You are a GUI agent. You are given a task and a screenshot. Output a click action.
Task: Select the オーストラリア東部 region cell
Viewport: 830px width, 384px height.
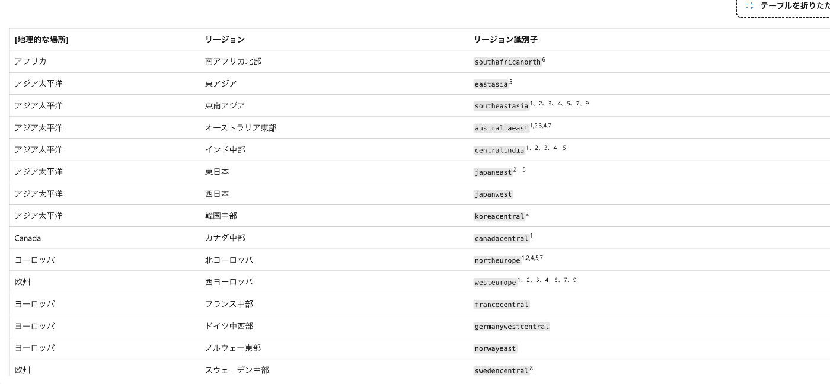coord(241,128)
